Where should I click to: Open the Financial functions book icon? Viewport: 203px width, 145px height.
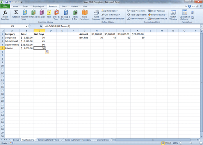pyautogui.click(x=33, y=12)
